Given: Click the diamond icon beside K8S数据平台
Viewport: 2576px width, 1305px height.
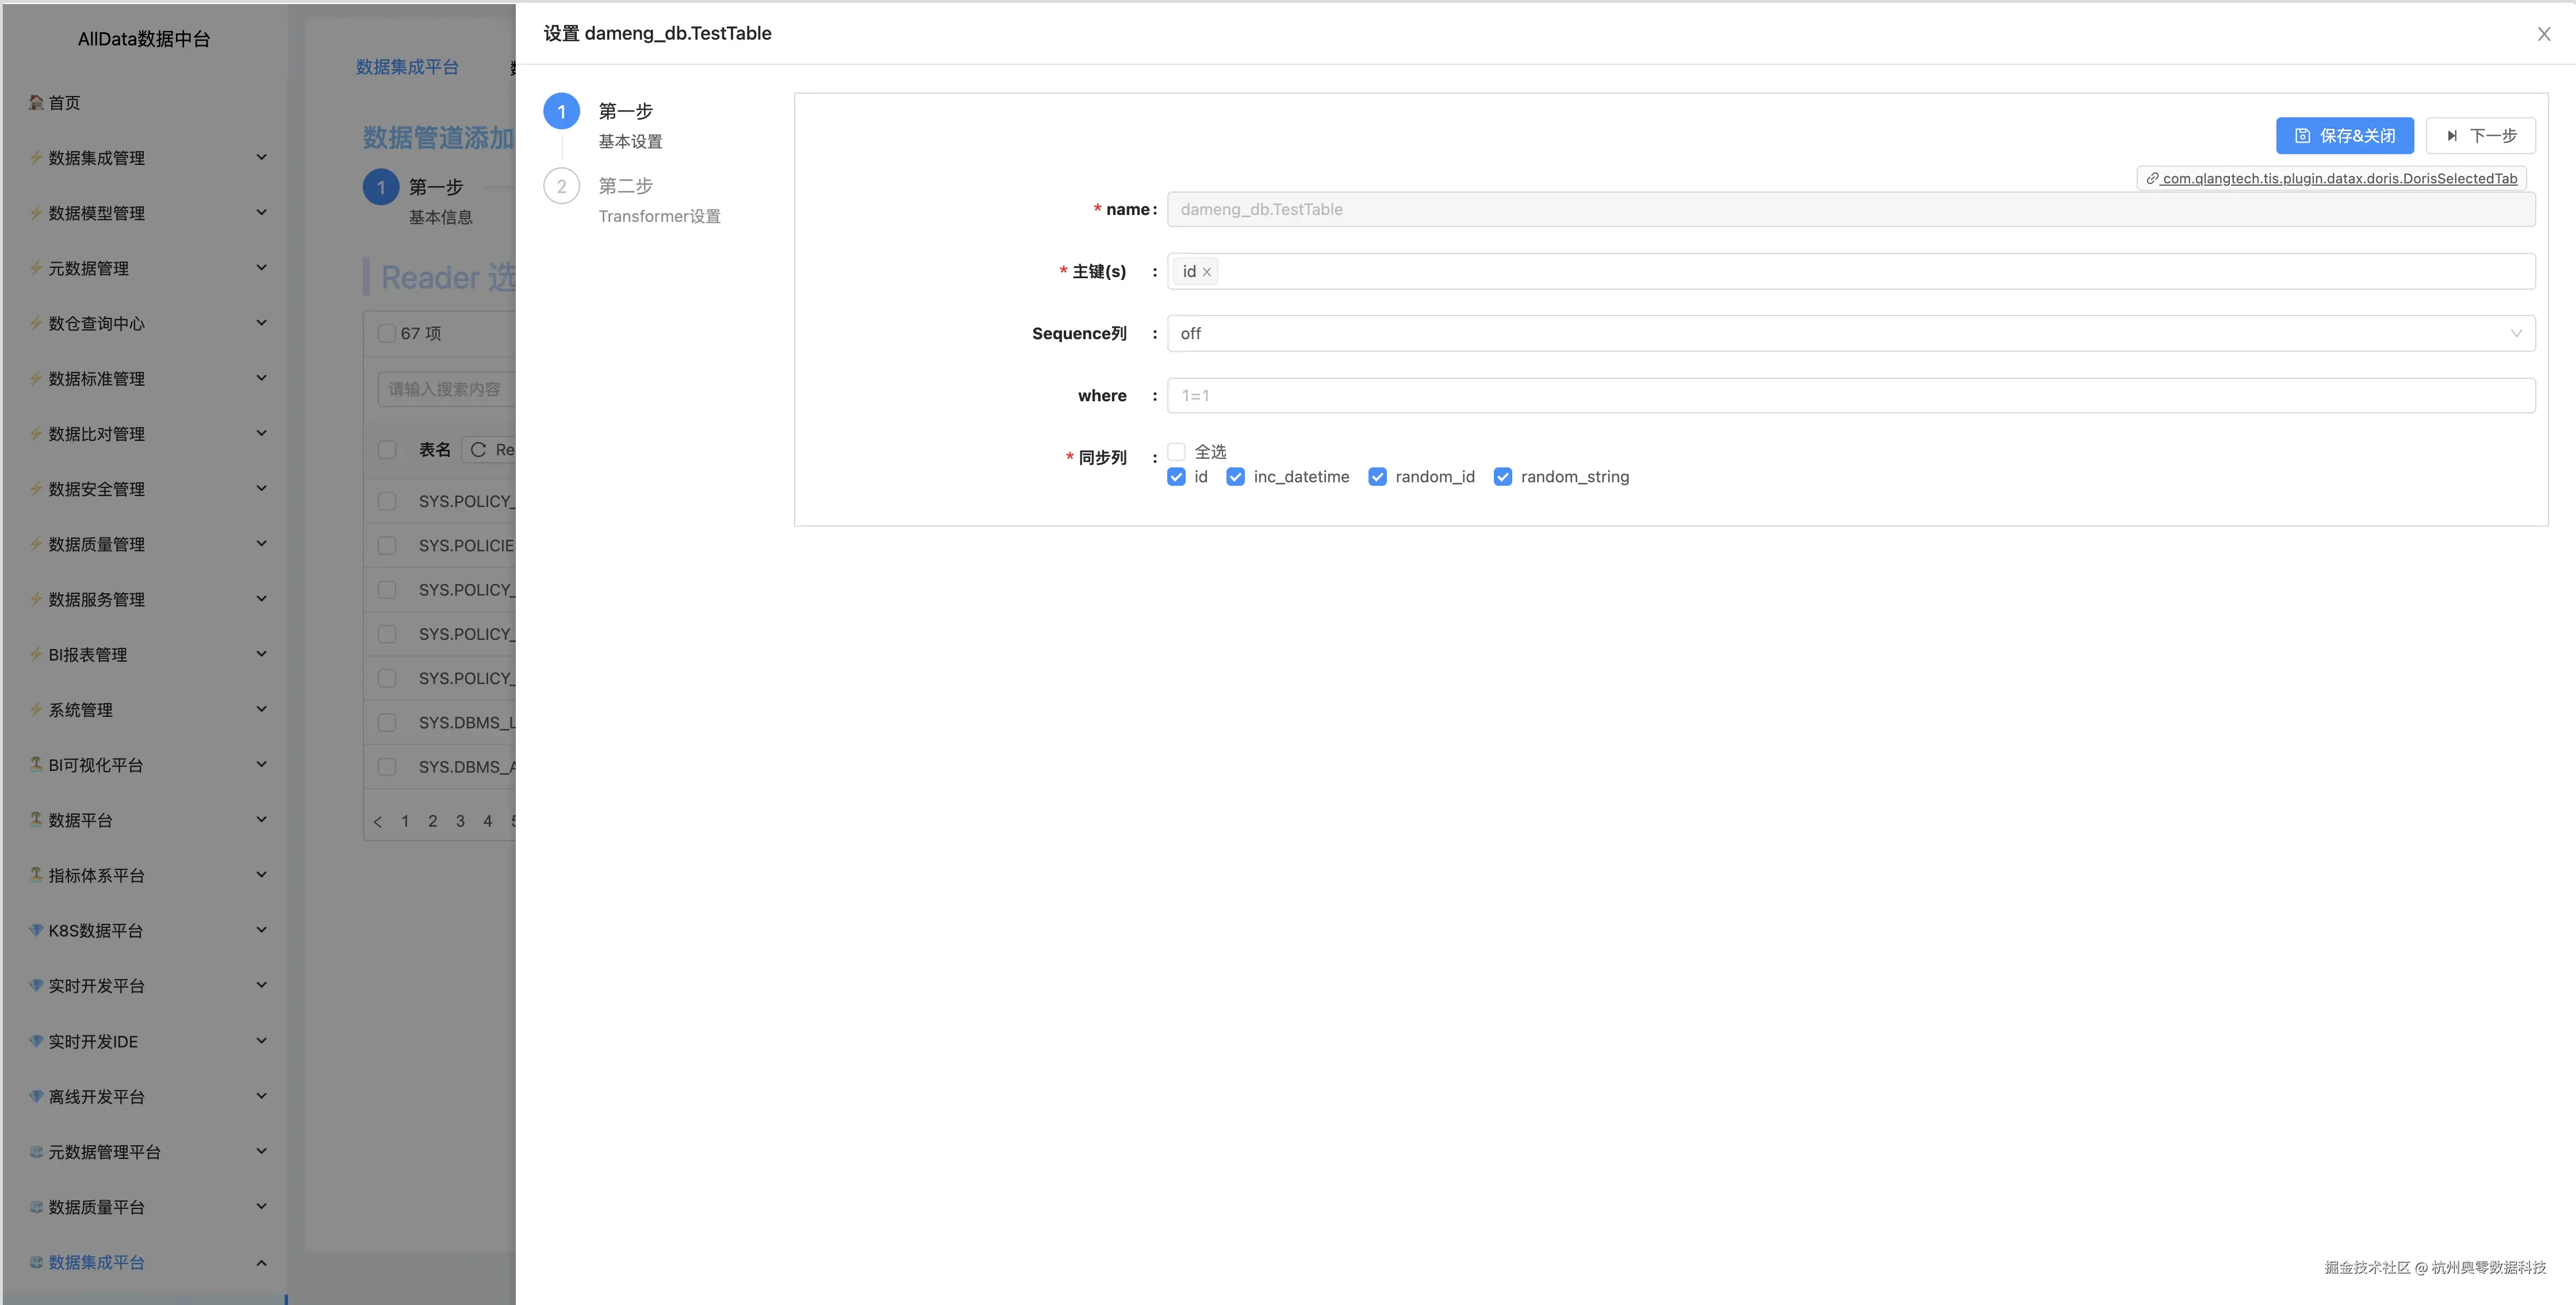Looking at the screenshot, I should (x=36, y=930).
